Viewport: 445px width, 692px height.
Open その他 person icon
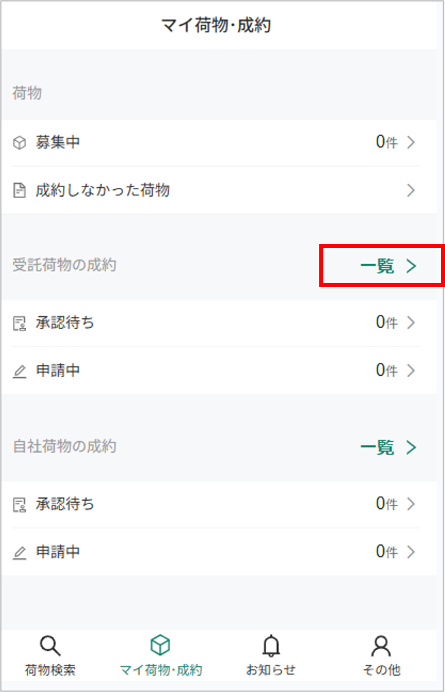(381, 646)
